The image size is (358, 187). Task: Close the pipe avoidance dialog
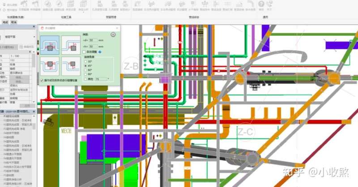tap(117, 28)
